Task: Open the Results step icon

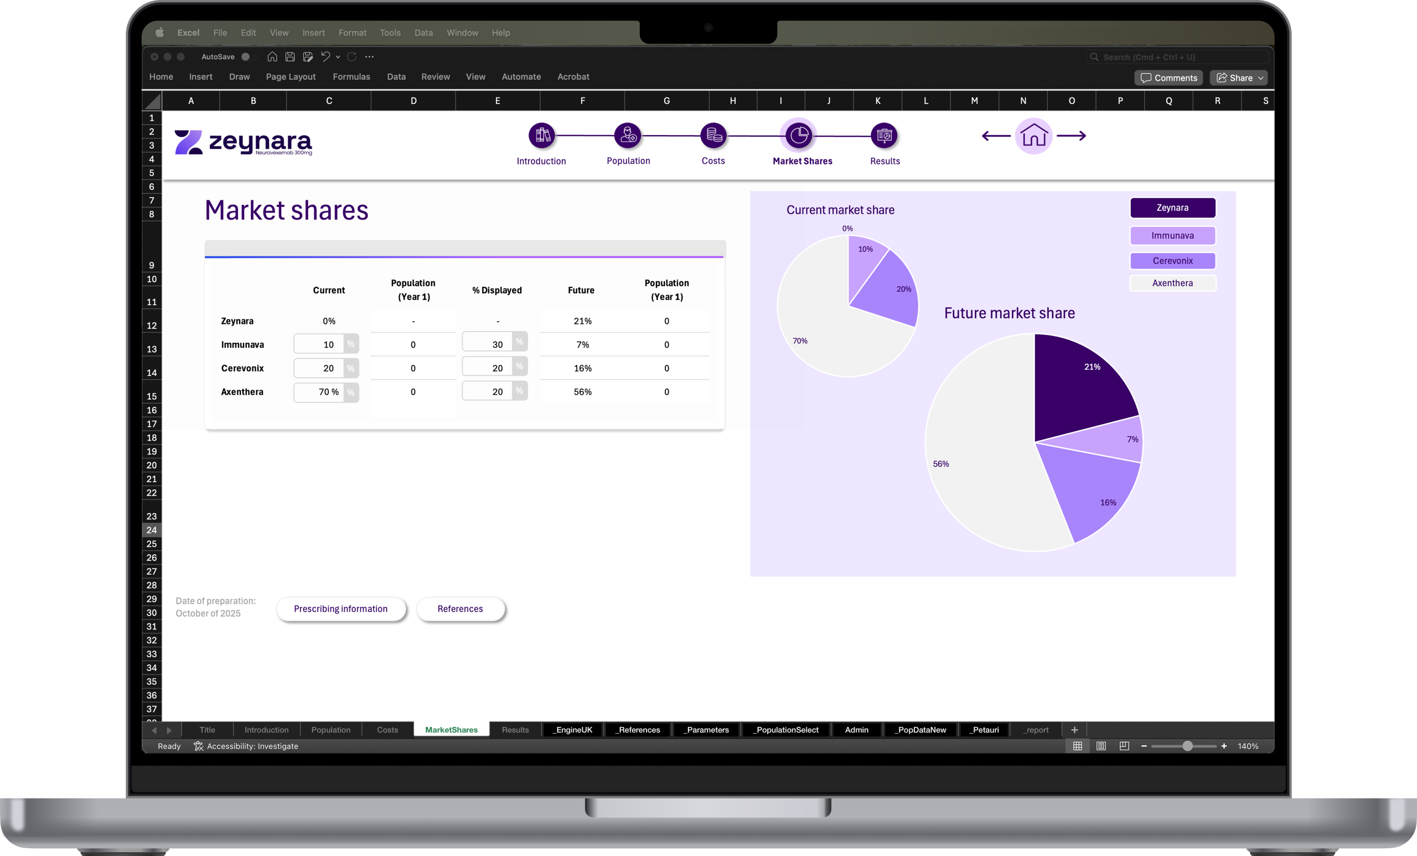Action: [884, 136]
